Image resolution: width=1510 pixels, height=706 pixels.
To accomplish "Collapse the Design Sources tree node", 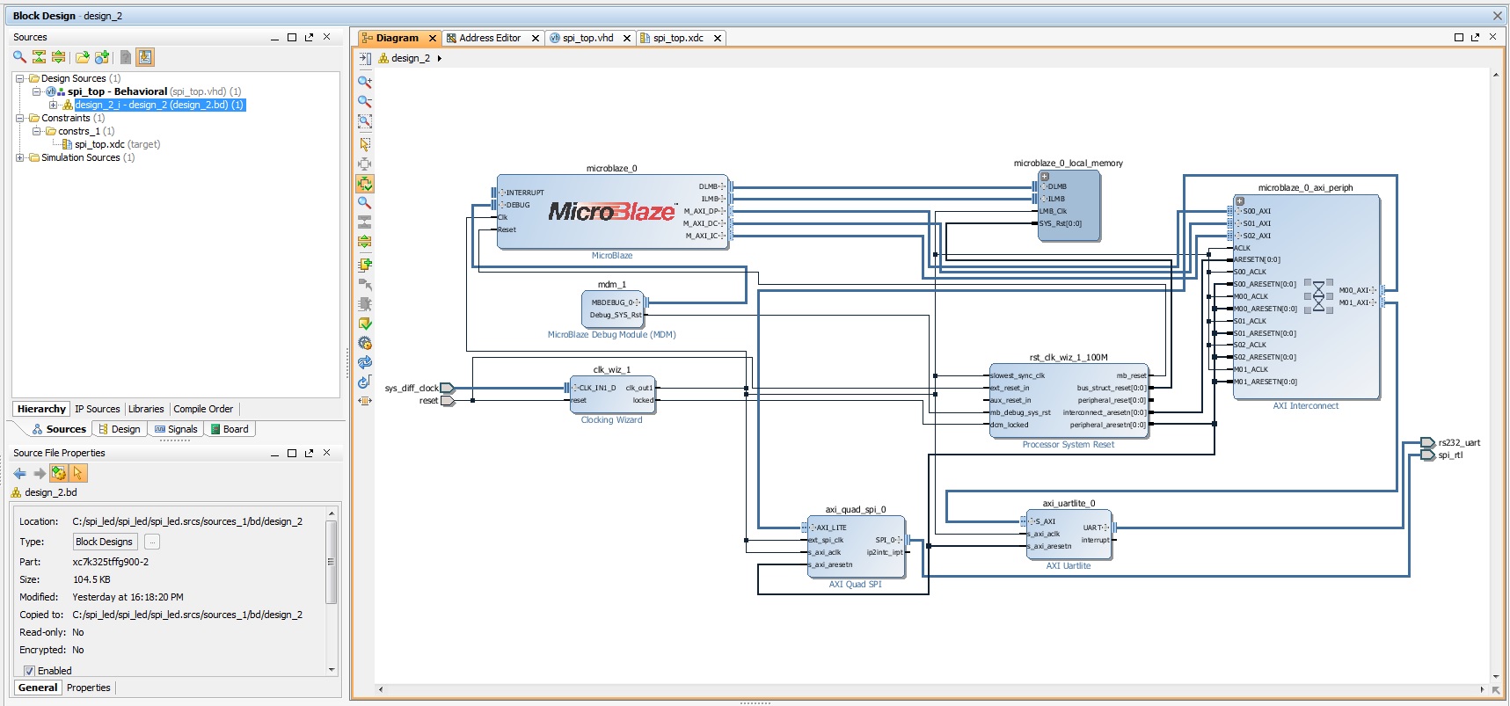I will coord(19,78).
